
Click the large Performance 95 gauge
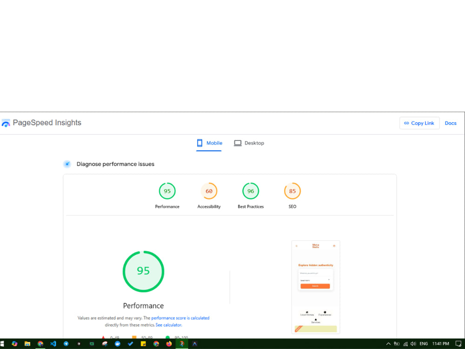click(143, 271)
